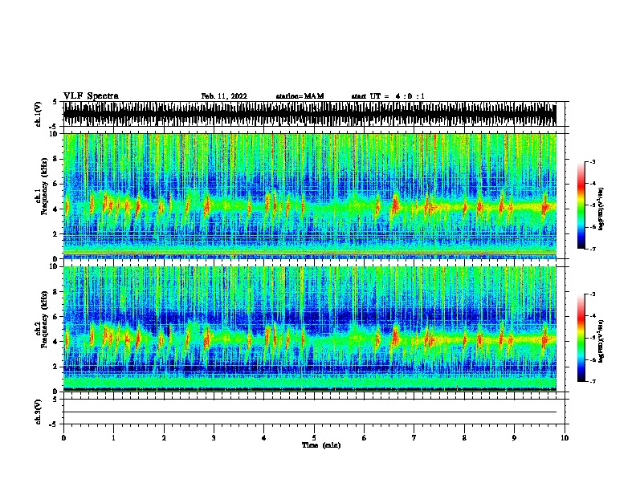
Task: Click time axis tick label "7"
Action: click(414, 438)
